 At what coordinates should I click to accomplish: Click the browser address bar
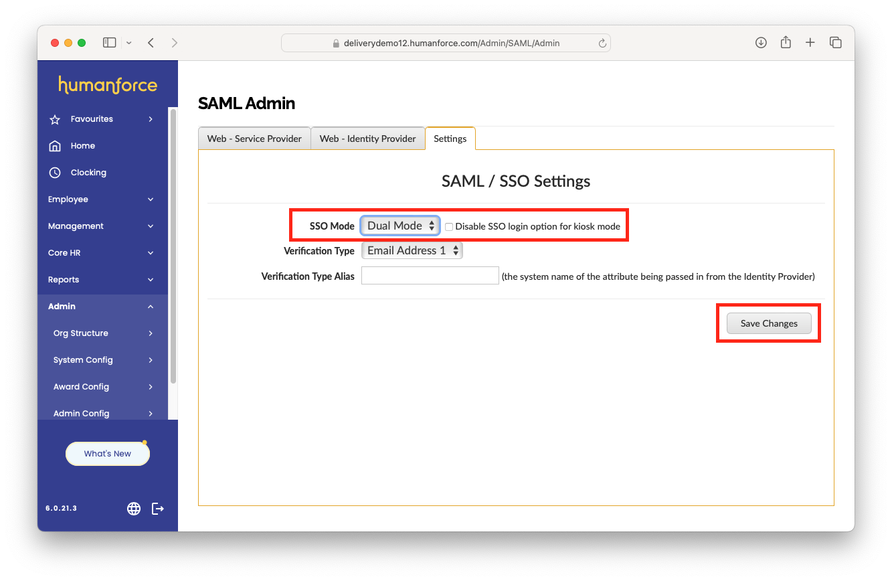tap(446, 43)
